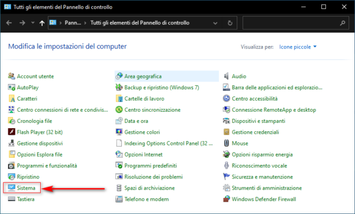Click the Control Panel search field
Viewport: 355px width, 214px height.
point(296,22)
